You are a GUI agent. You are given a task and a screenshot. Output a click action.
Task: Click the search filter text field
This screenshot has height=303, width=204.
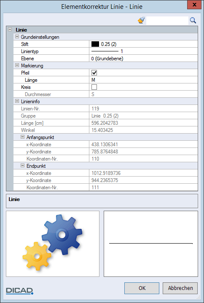click(167, 21)
